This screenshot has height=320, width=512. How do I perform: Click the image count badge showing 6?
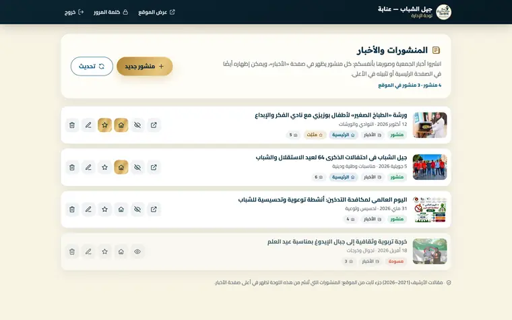(x=319, y=177)
